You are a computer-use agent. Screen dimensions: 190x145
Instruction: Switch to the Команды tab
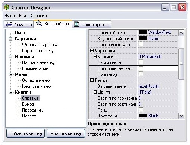coord(19,24)
